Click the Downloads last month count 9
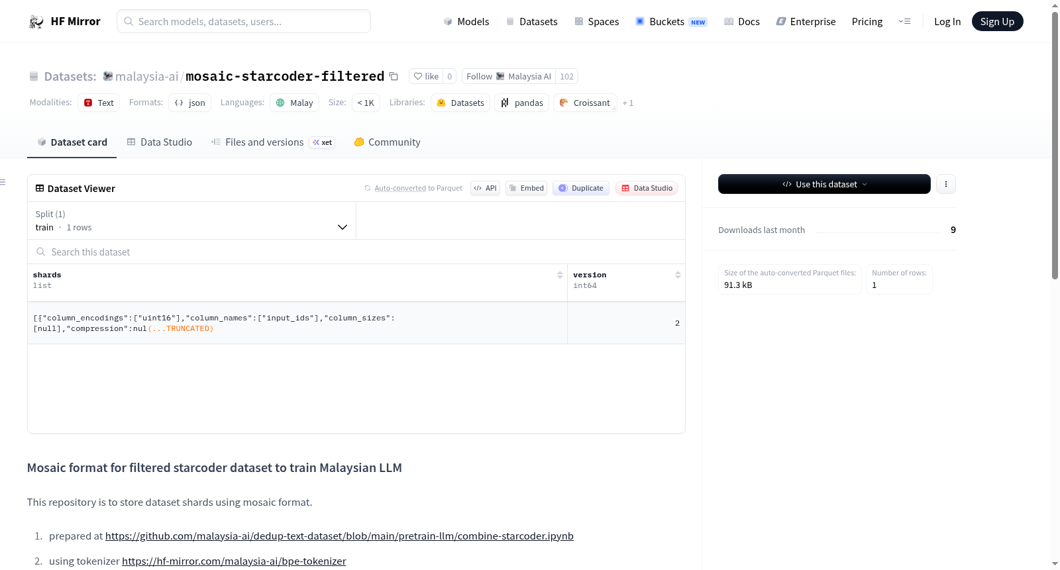 953,230
